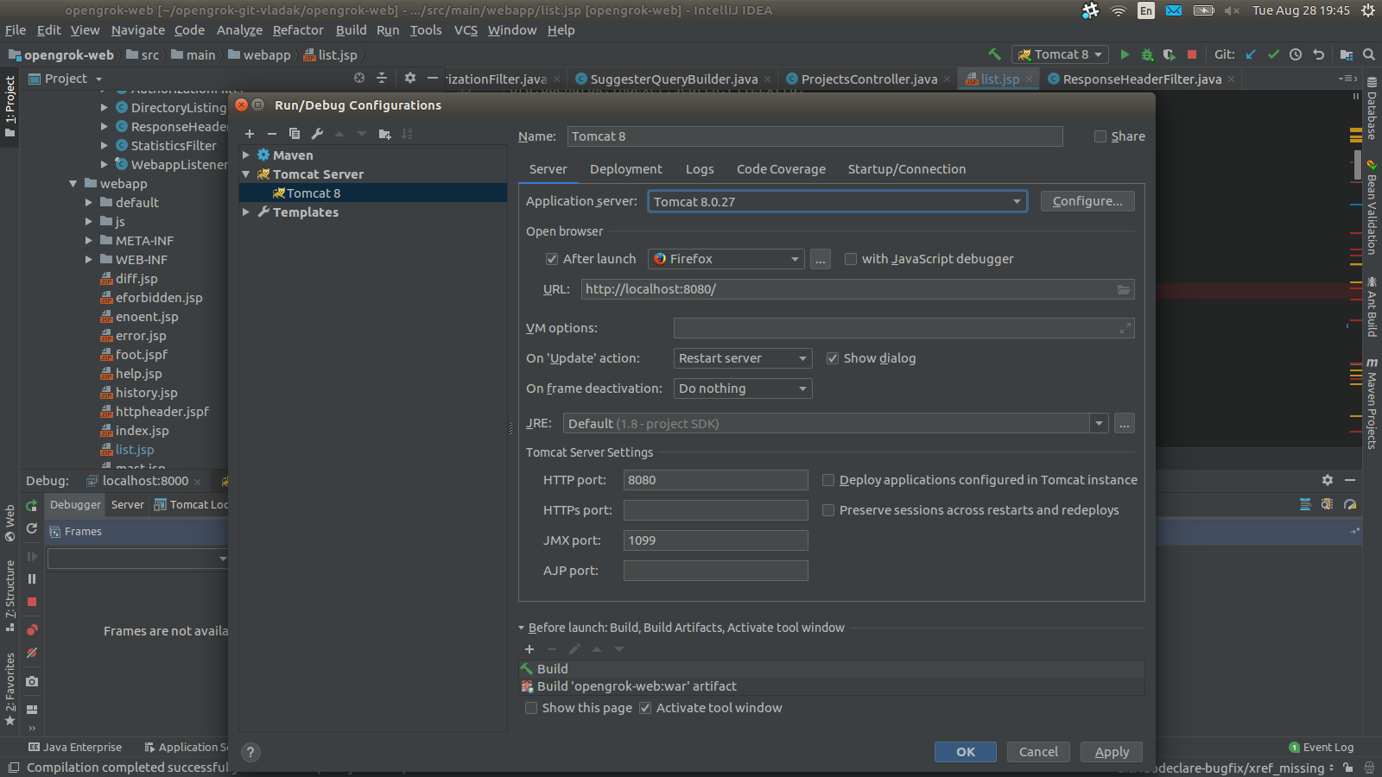The width and height of the screenshot is (1382, 777).
Task: Update project with blue Git arrow
Action: click(x=1251, y=54)
